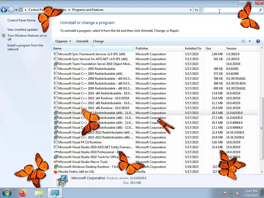
Task: Click the 33.4 MB size cell
Action: (217, 147)
